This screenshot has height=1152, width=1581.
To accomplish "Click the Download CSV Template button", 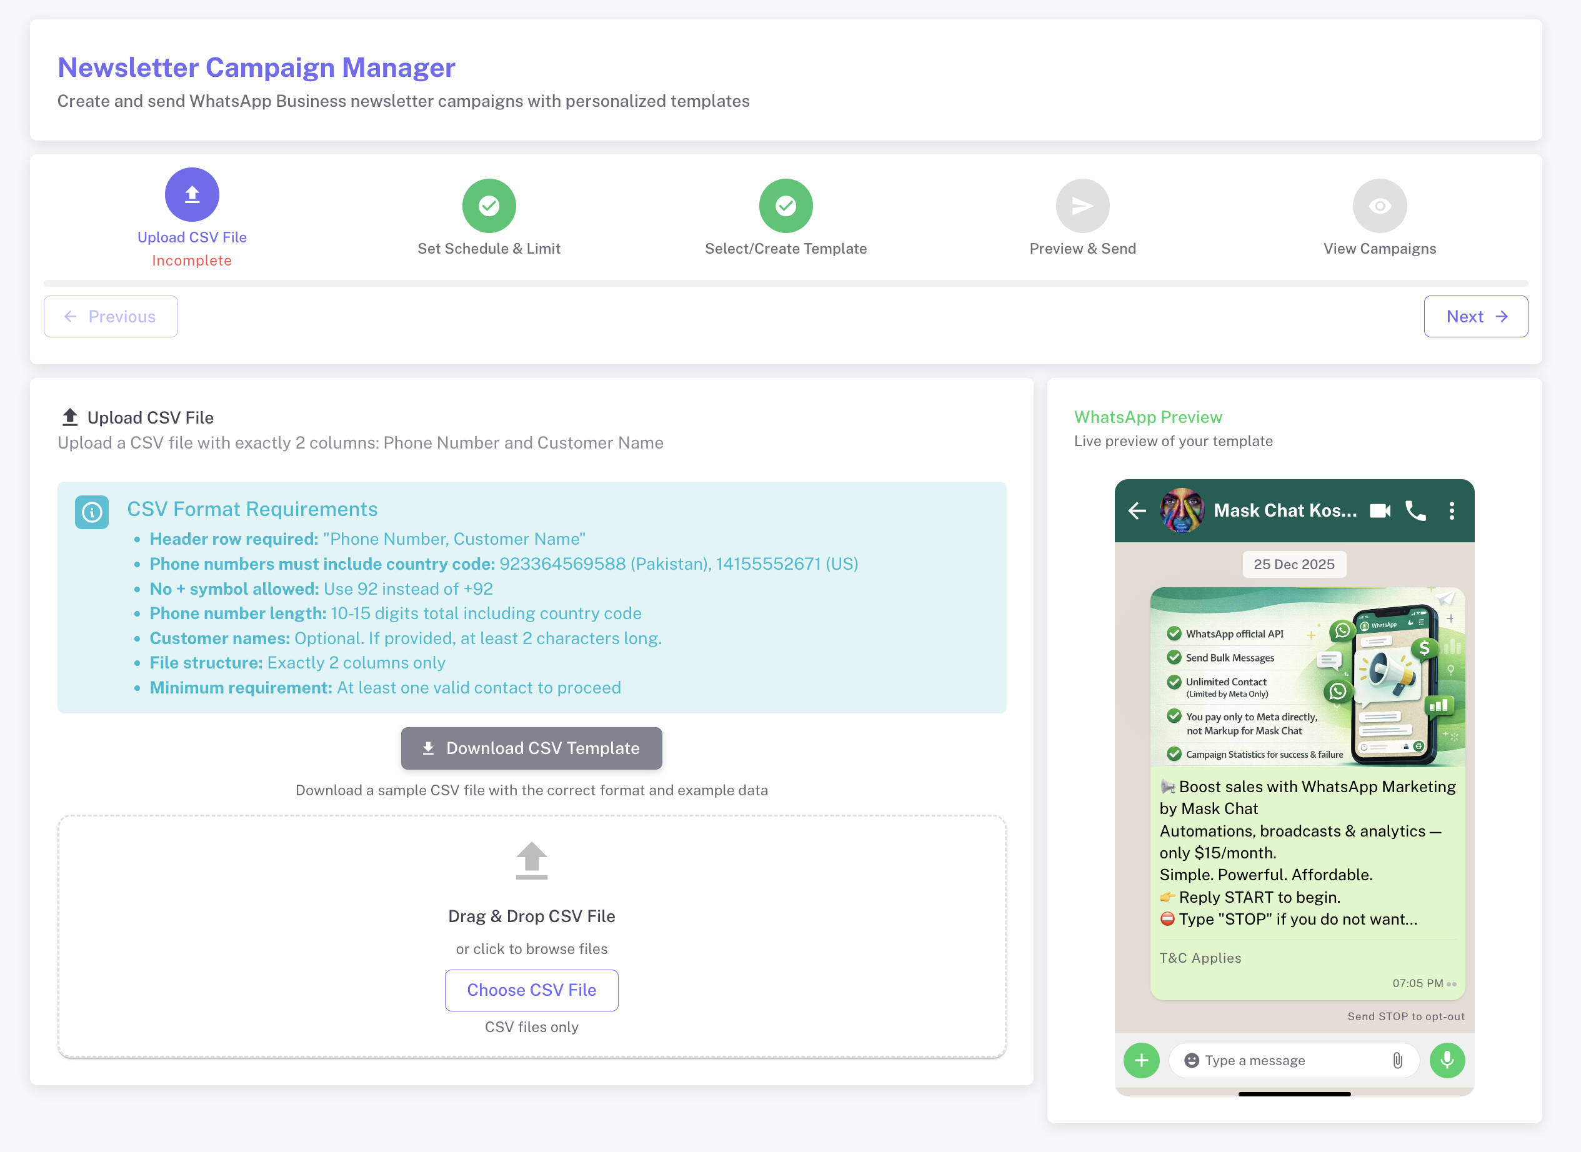I will point(531,748).
